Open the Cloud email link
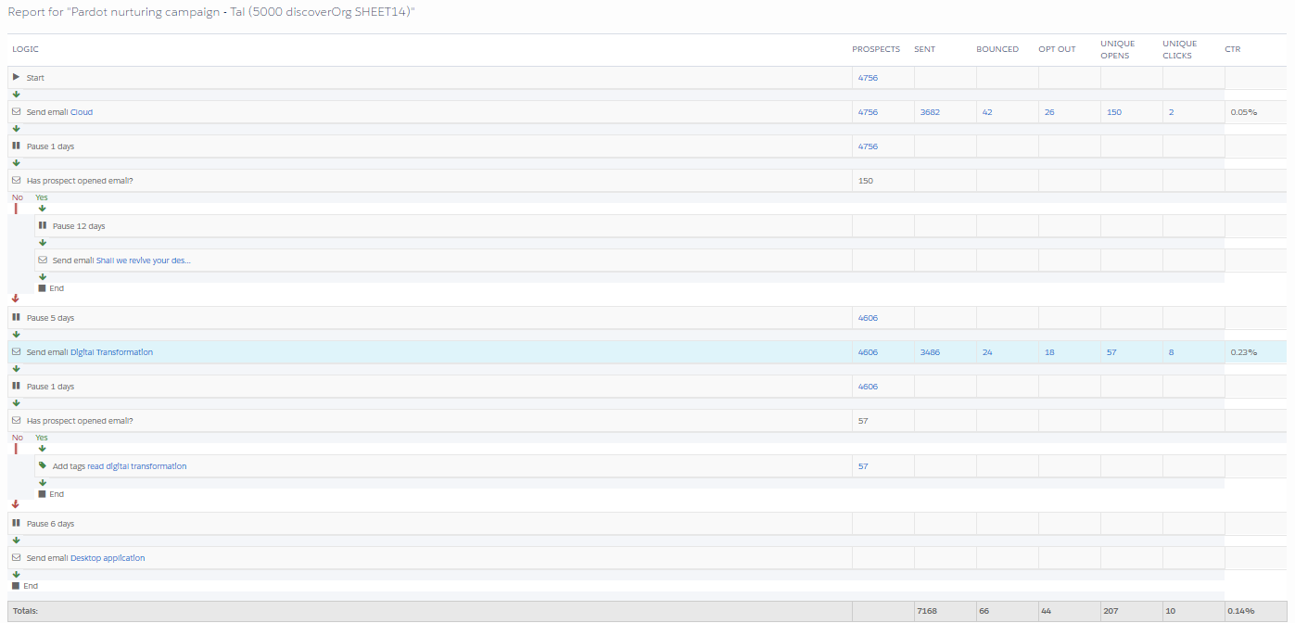Image resolution: width=1295 pixels, height=623 pixels. [82, 112]
